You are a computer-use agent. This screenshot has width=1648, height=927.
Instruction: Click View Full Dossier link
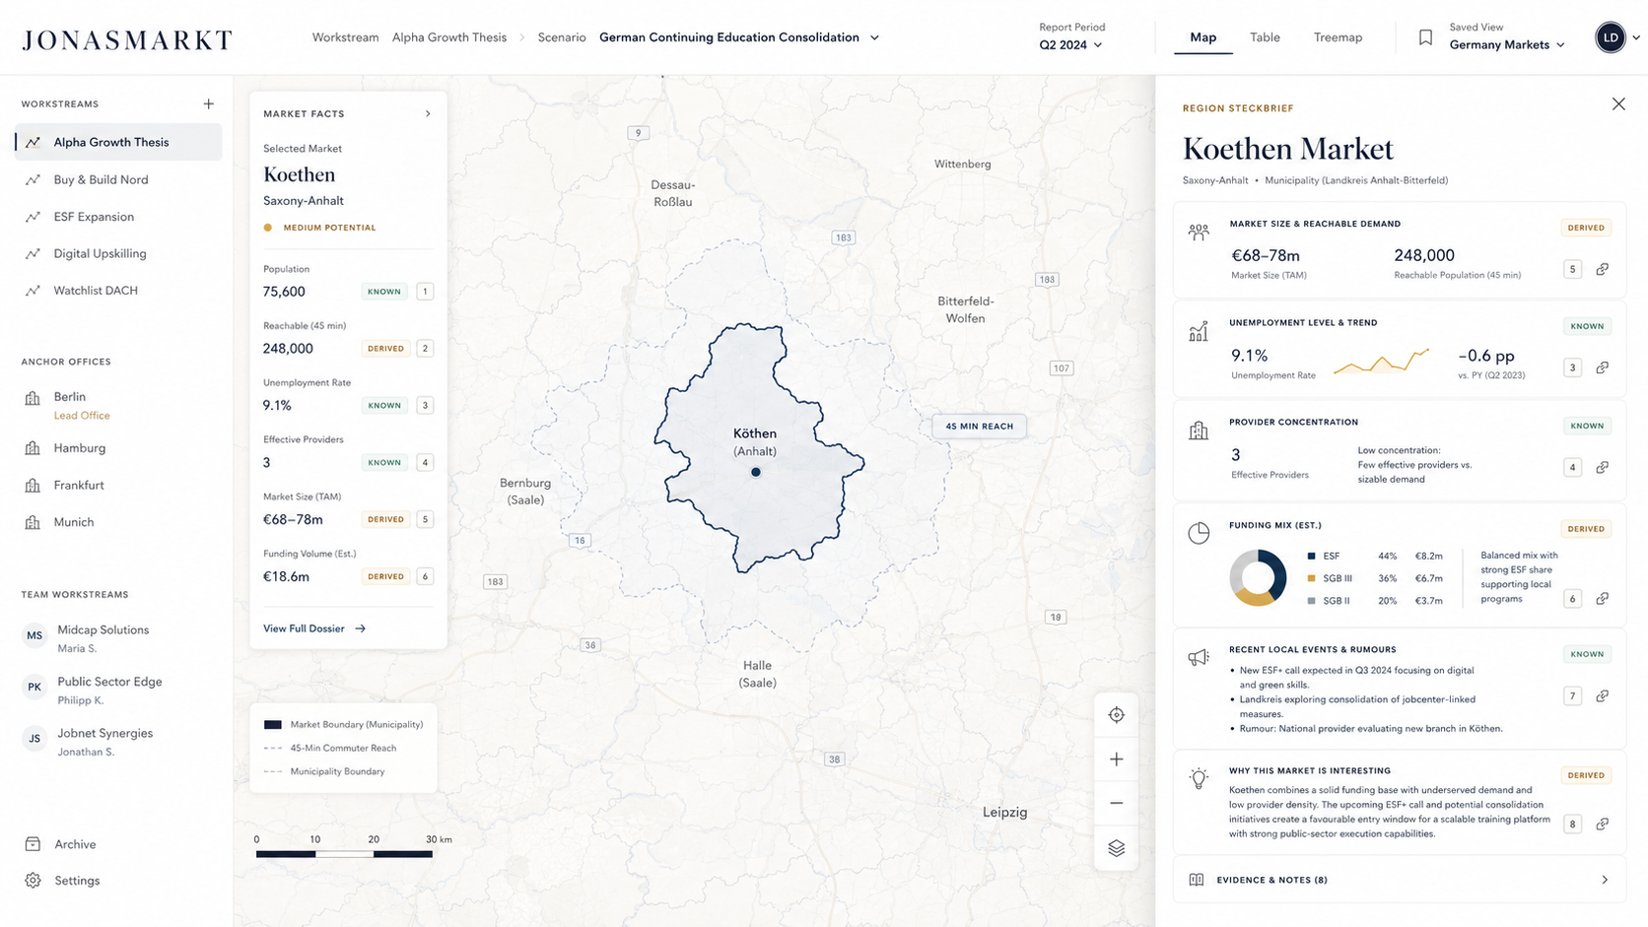pyautogui.click(x=314, y=629)
